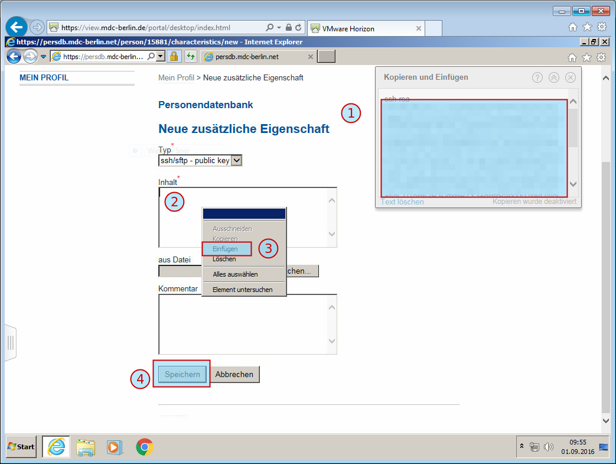Close the VMware Horizon tab
616x464 pixels.
[418, 28]
